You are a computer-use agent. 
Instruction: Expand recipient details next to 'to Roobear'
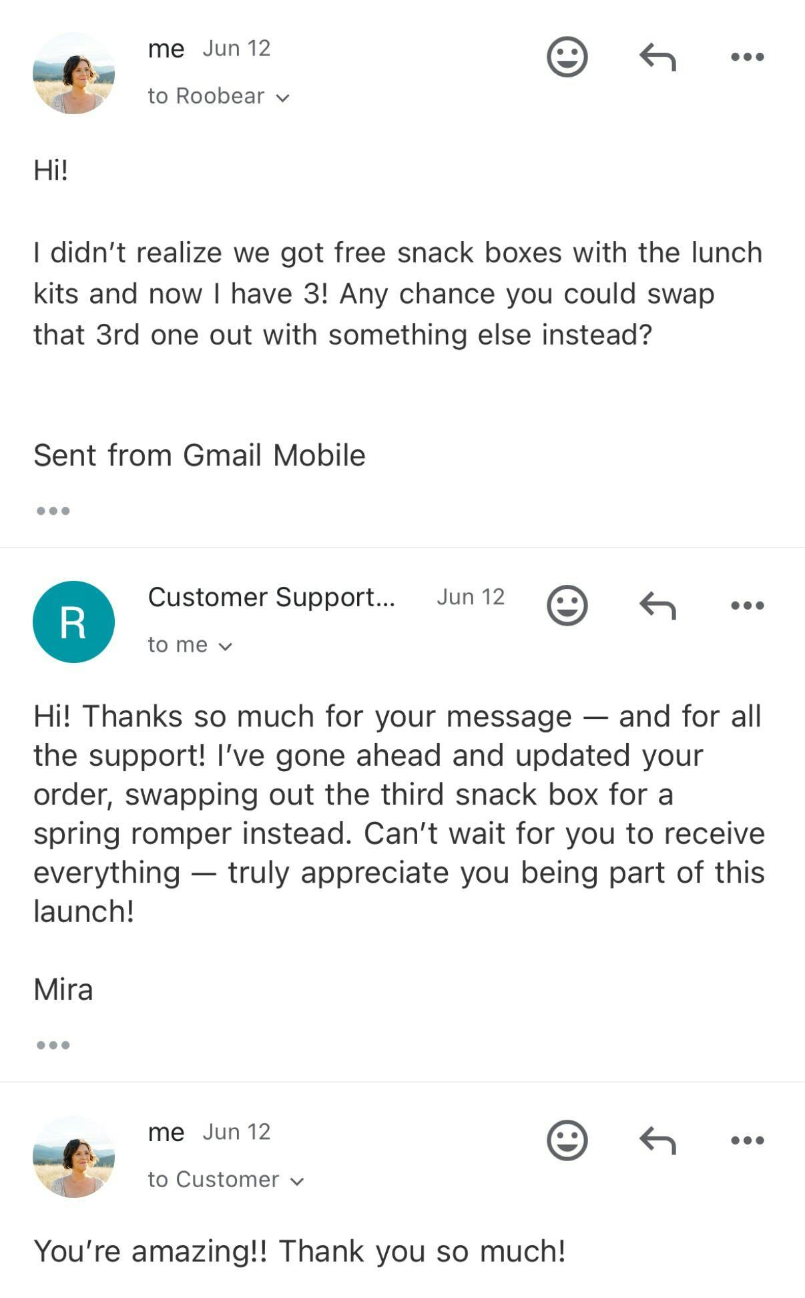(283, 97)
